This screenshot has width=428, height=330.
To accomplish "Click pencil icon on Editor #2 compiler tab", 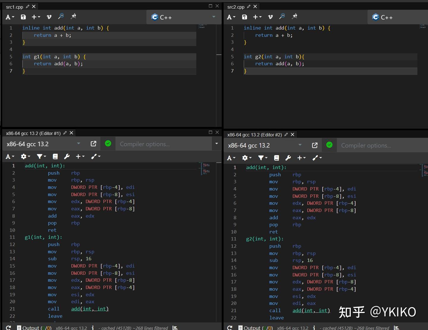I will point(286,134).
